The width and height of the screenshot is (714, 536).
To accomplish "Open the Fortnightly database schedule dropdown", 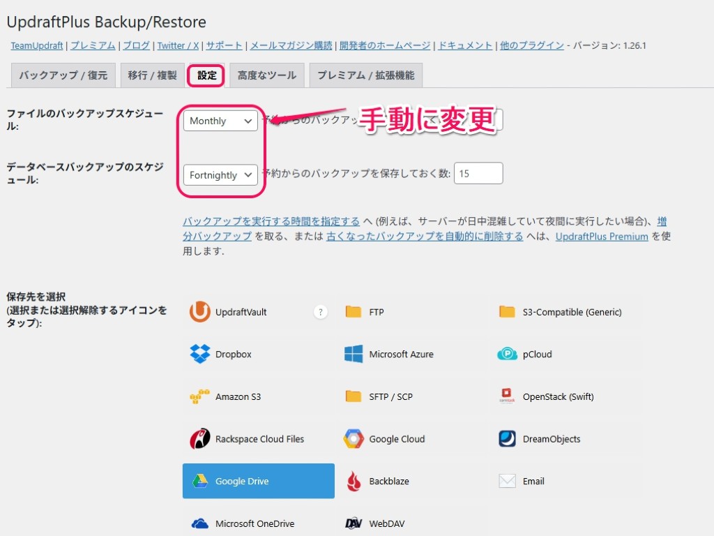I will pyautogui.click(x=220, y=175).
